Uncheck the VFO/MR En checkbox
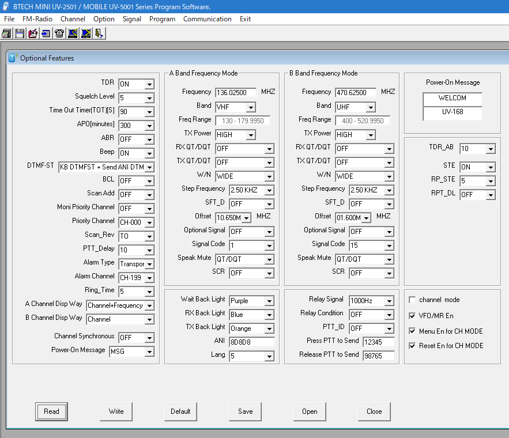 (412, 316)
